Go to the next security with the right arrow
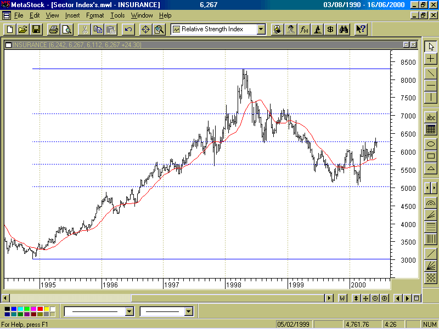This screenshot has width=439, height=329. (407, 298)
